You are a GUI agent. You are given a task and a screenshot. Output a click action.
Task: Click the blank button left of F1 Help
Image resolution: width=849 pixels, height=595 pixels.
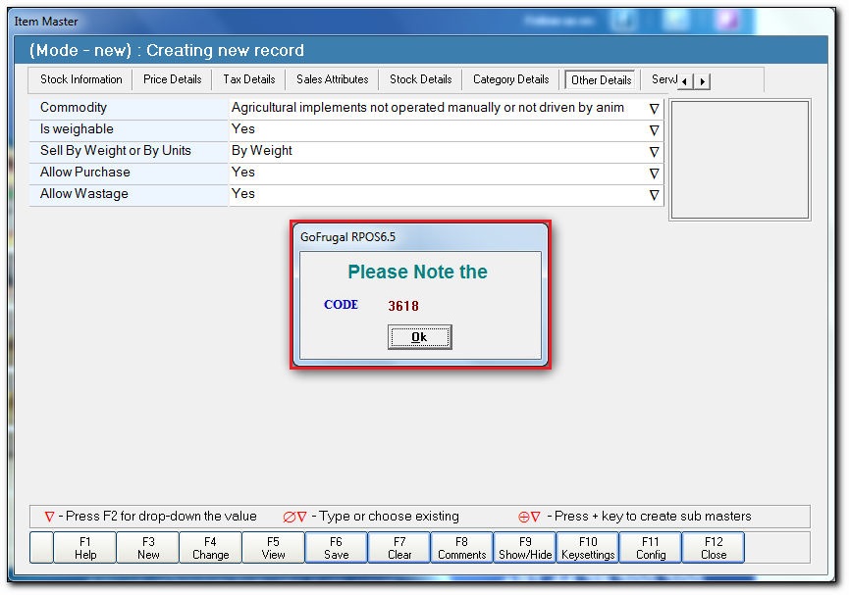click(x=41, y=548)
